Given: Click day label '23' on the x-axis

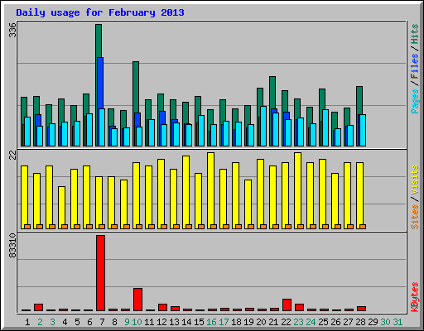Looking at the screenshot, I should (x=298, y=322).
